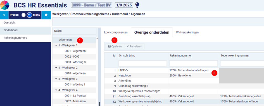
Task: Select the Menu radio button
Action: coord(29,15)
